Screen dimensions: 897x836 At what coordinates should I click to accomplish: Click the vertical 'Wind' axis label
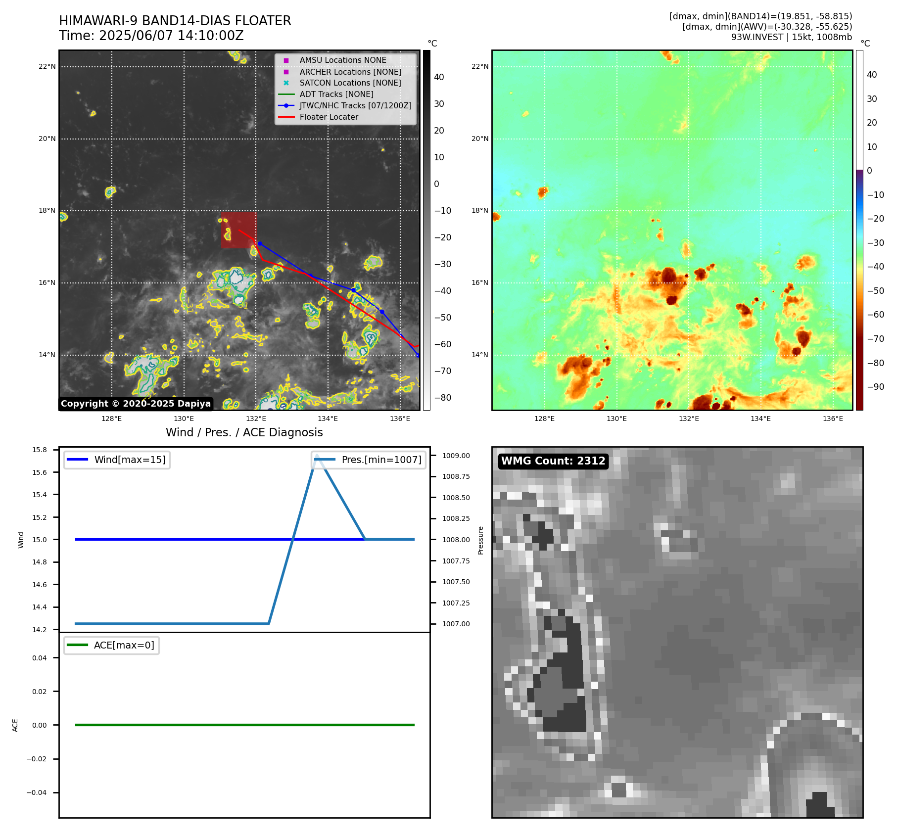pyautogui.click(x=21, y=540)
